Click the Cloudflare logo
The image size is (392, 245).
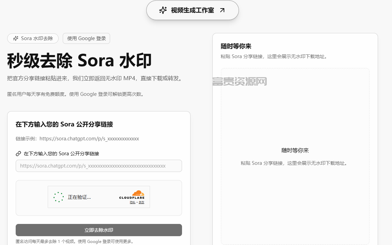coord(132,195)
